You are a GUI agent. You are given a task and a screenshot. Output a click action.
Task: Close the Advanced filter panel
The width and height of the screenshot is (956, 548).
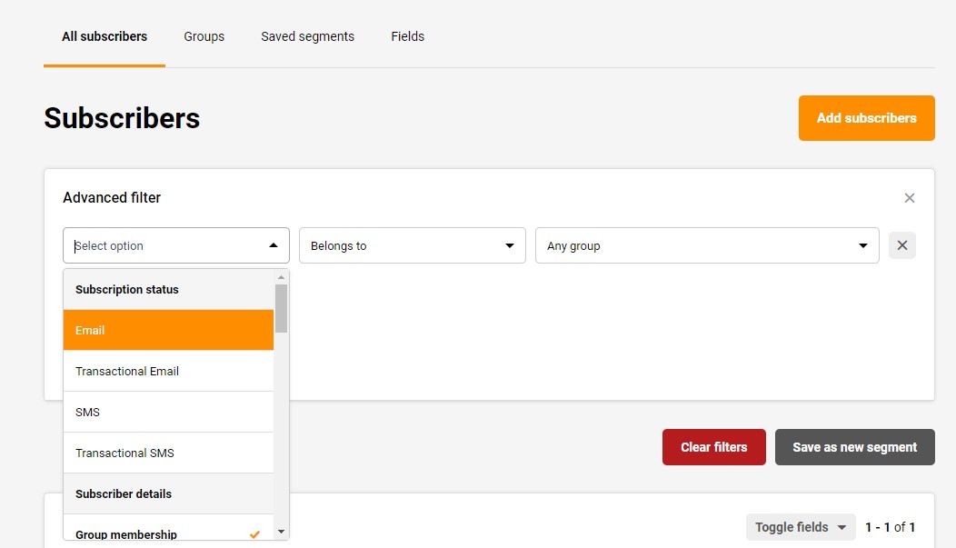click(x=909, y=198)
